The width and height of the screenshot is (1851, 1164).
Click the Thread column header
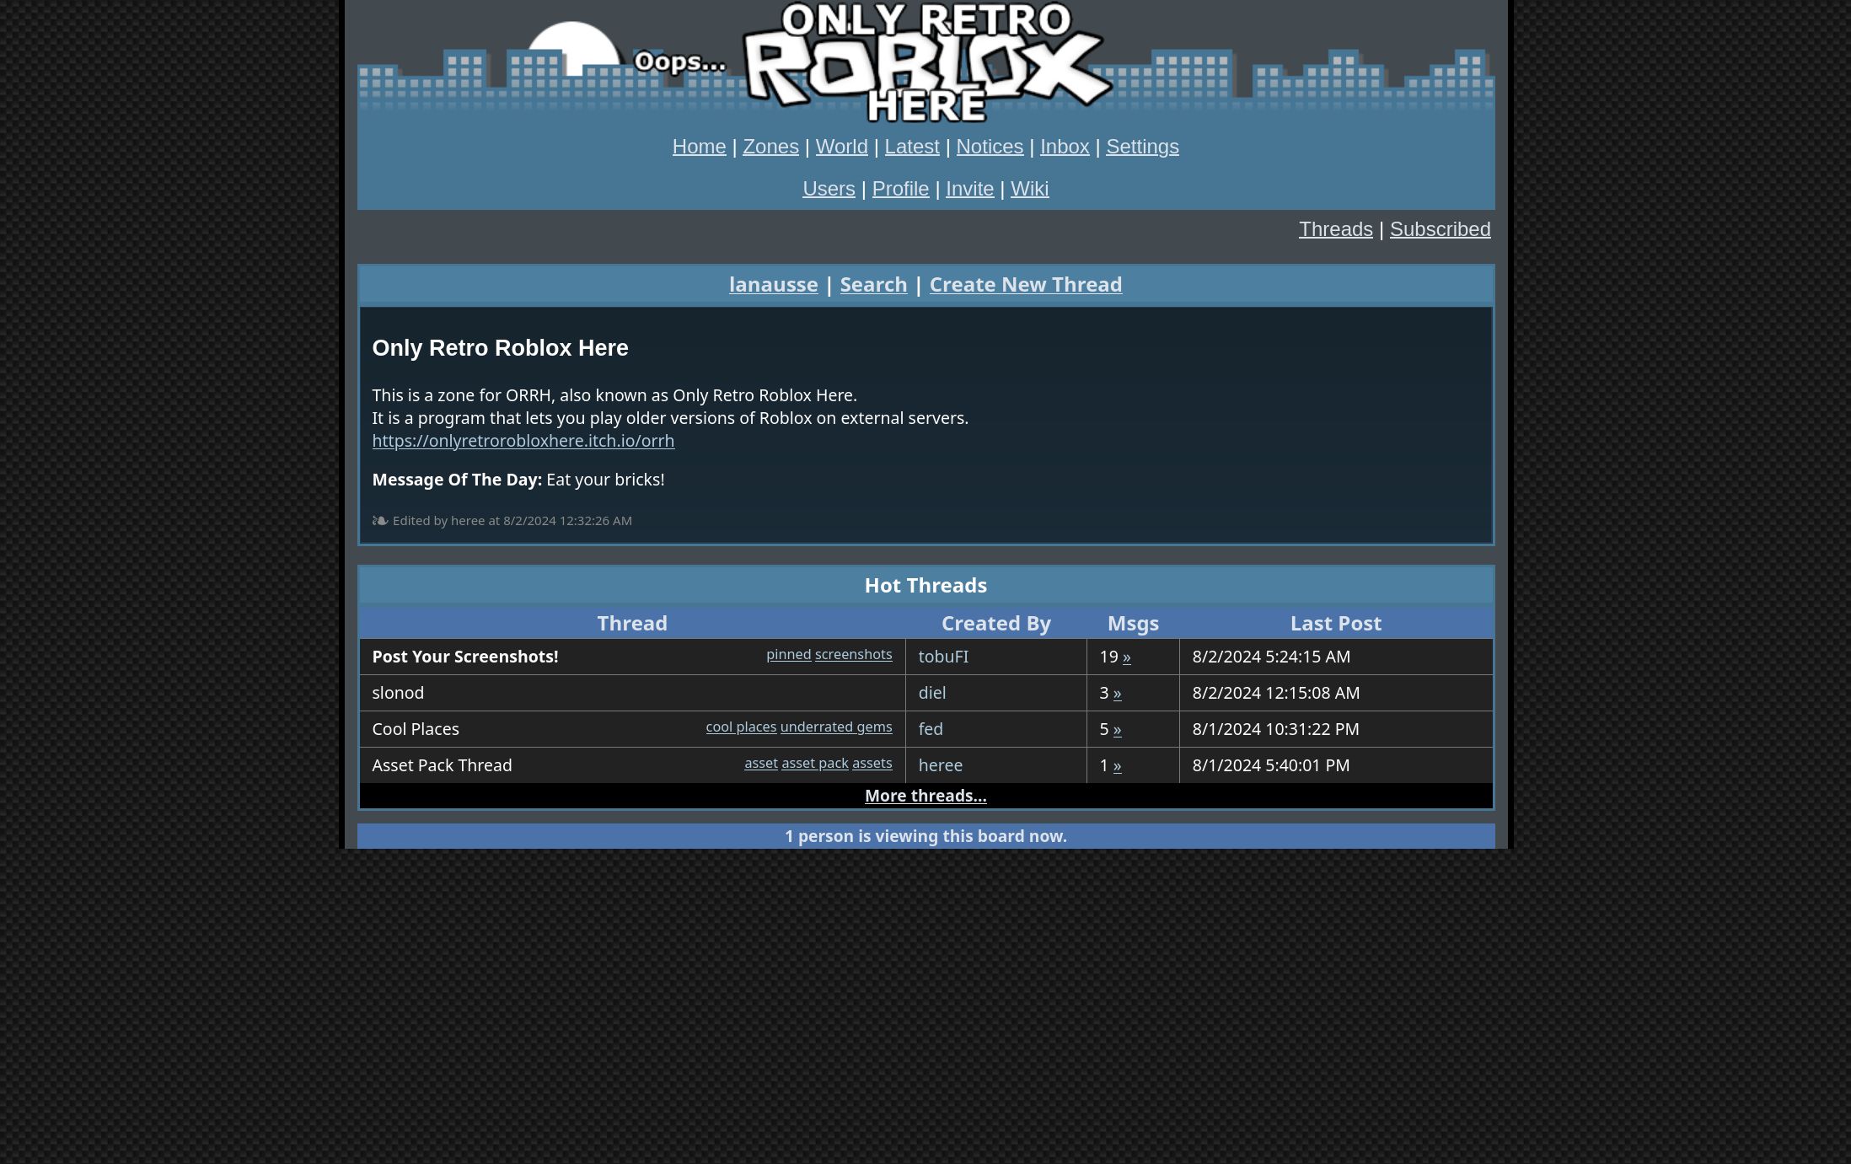coord(632,623)
